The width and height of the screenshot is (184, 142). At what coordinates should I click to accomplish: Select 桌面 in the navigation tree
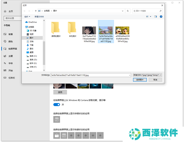coord(30,52)
